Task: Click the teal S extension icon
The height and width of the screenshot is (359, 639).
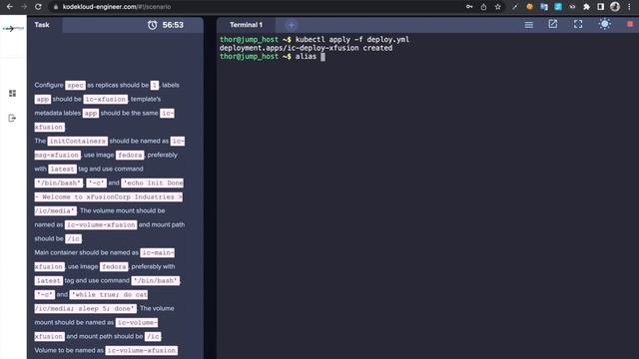Action: 558,7
